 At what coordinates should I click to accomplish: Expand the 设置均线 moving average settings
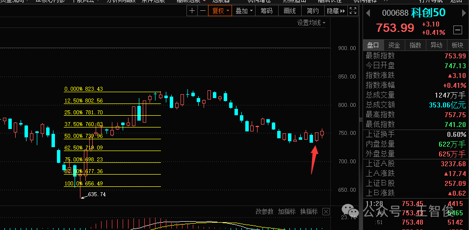[x=311, y=23]
